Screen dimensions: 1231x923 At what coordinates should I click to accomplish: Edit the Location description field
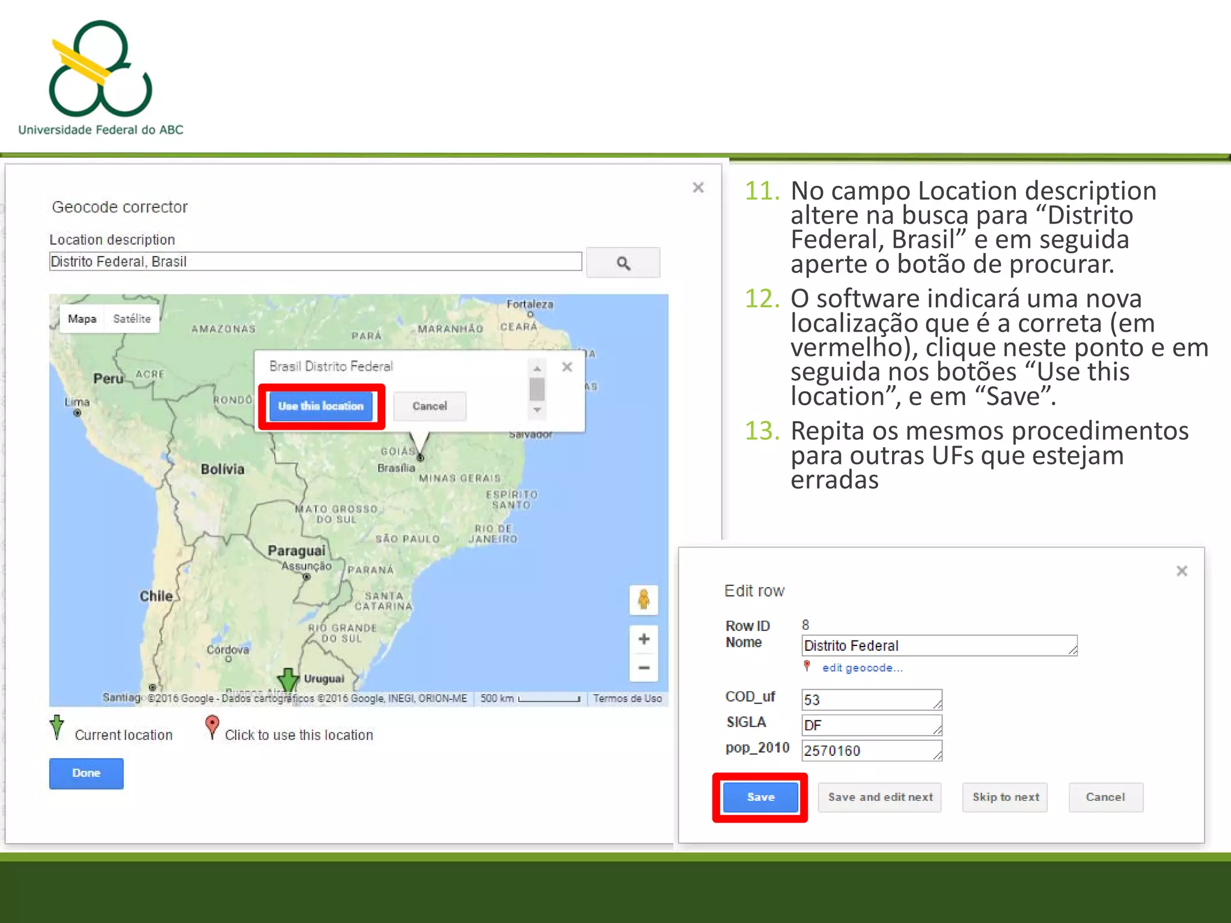[x=316, y=261]
